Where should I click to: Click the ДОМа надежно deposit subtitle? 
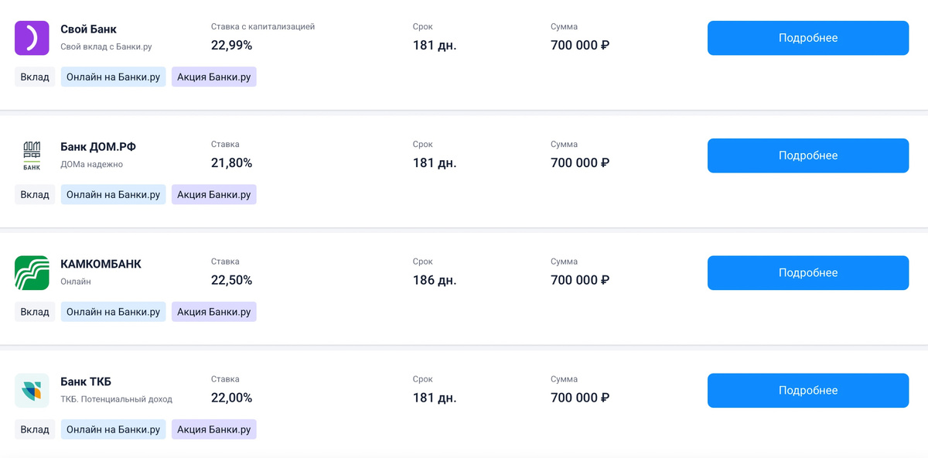click(x=91, y=164)
